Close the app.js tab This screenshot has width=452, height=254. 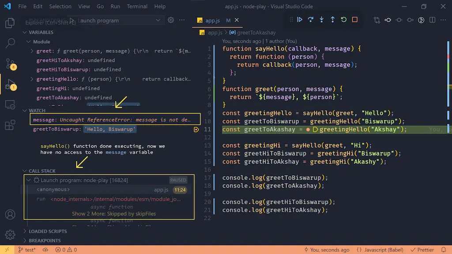[x=237, y=20]
